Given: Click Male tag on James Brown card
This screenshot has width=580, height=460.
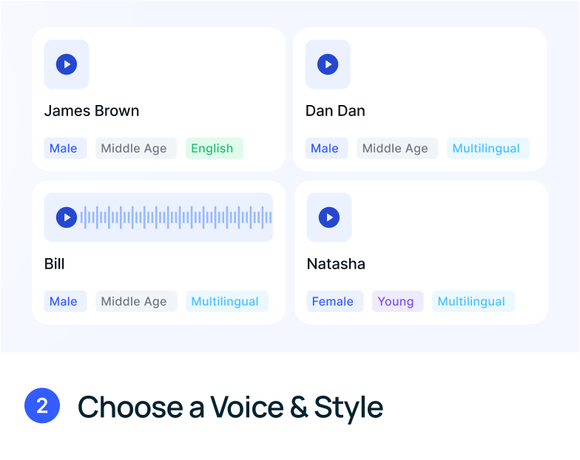Looking at the screenshot, I should (64, 149).
